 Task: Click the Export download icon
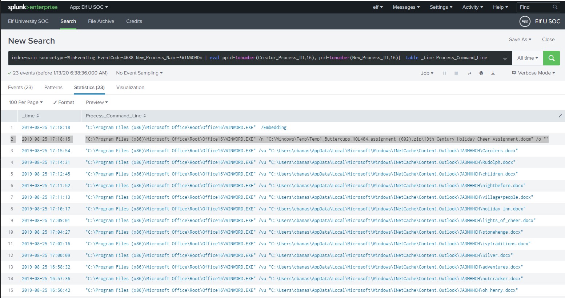click(493, 73)
